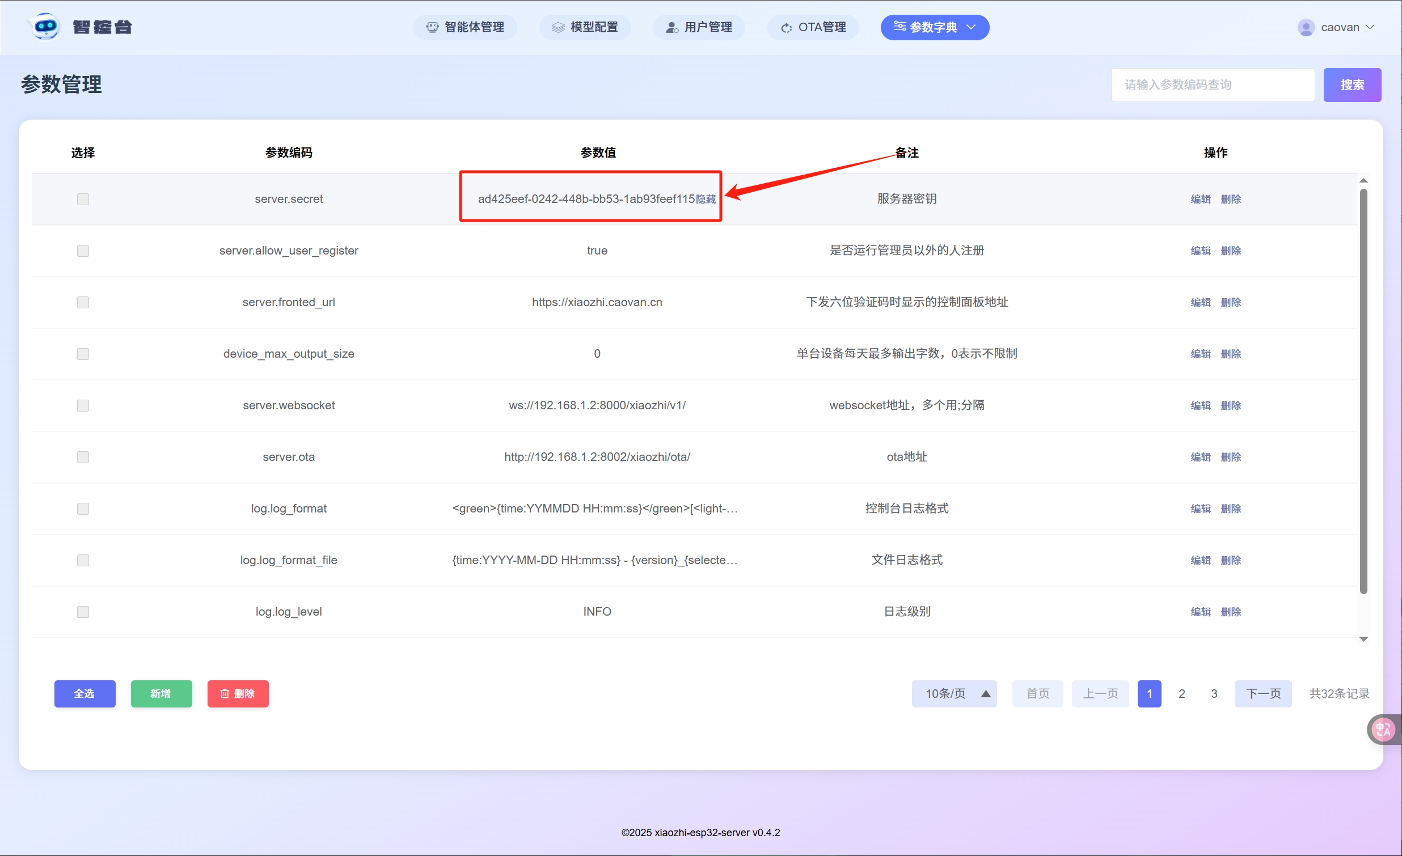
Task: Delete the log.log_format parameter
Action: click(x=1231, y=508)
